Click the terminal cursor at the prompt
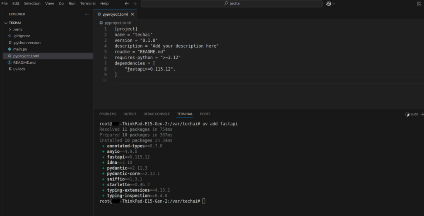Screen dimensions: 424x216 click(204, 201)
